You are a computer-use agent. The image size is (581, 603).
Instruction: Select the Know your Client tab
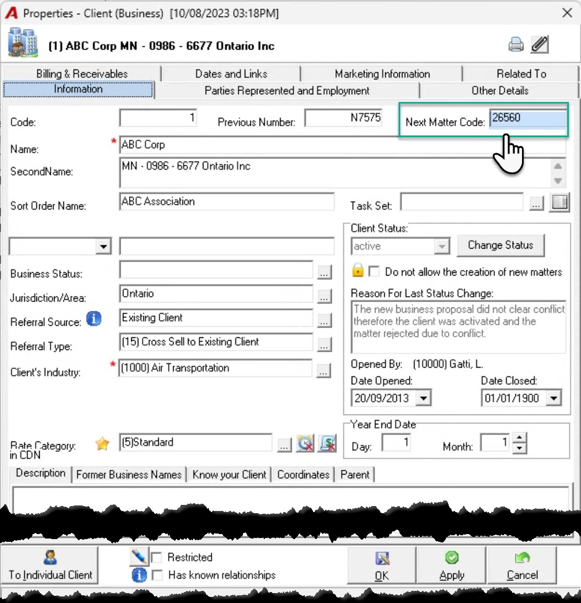229,475
